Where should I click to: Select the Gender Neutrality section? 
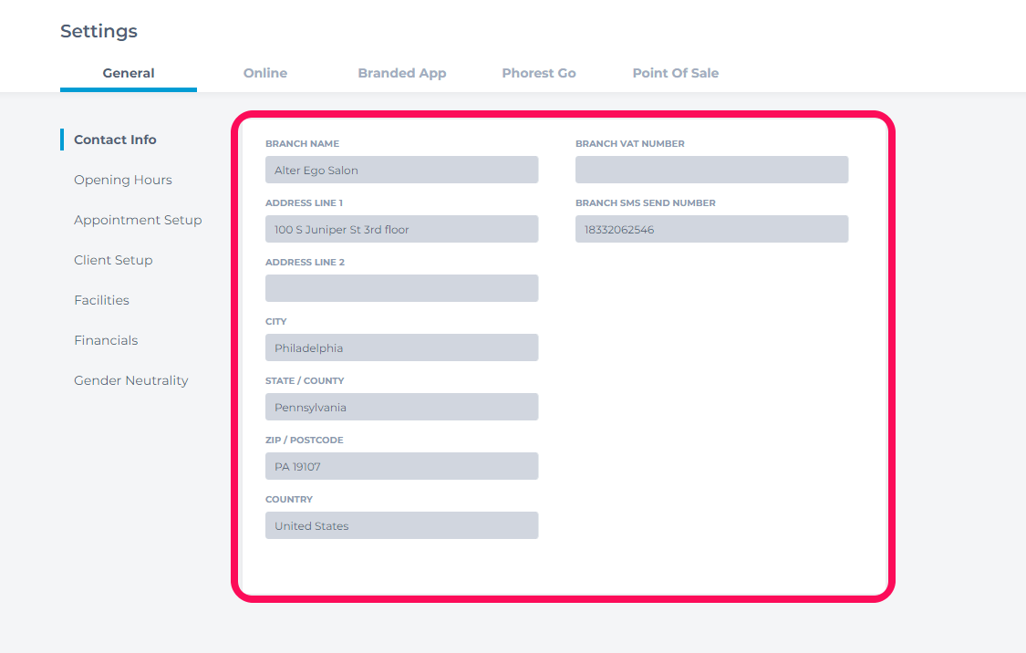tap(130, 380)
